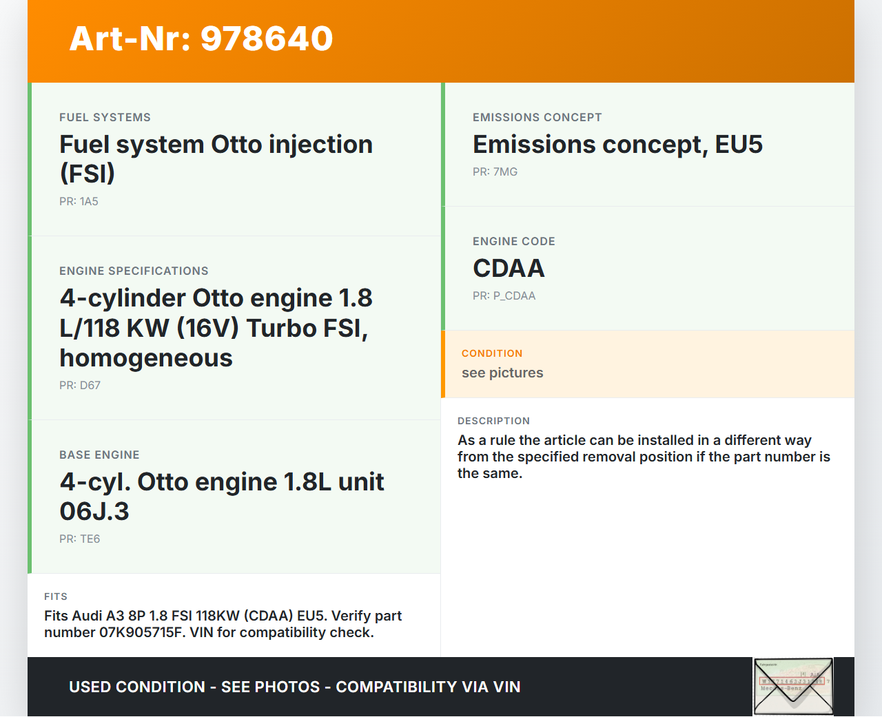Click the Art-Nr: 978640 heading
Viewport: 882px width, 717px height.
pos(201,39)
